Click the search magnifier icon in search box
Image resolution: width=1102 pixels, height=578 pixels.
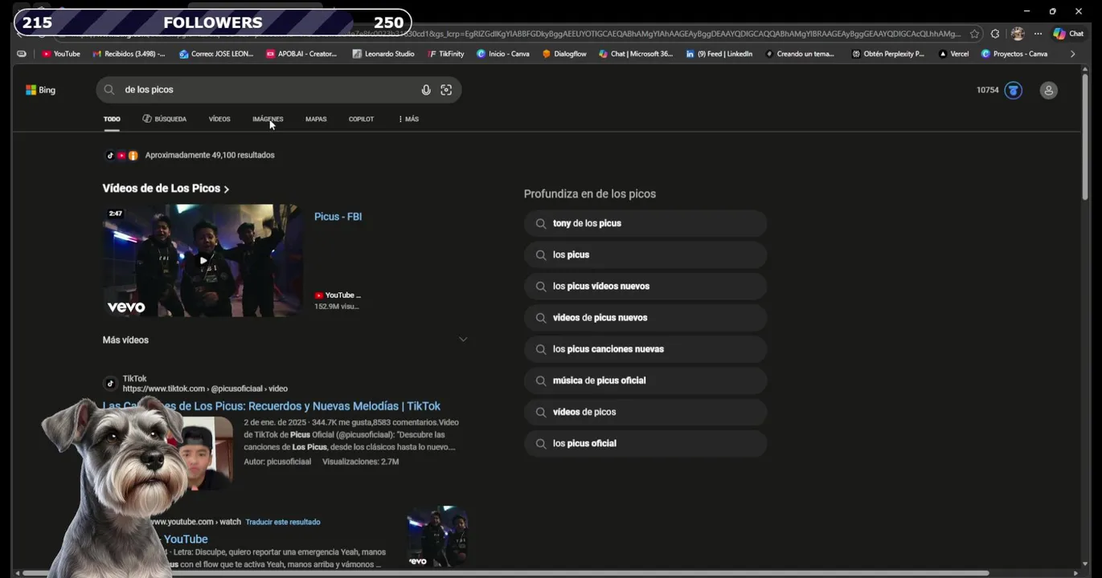click(x=109, y=90)
